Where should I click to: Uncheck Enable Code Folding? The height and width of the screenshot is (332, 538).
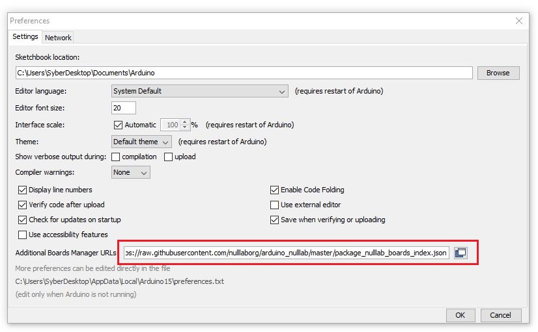[x=274, y=190]
